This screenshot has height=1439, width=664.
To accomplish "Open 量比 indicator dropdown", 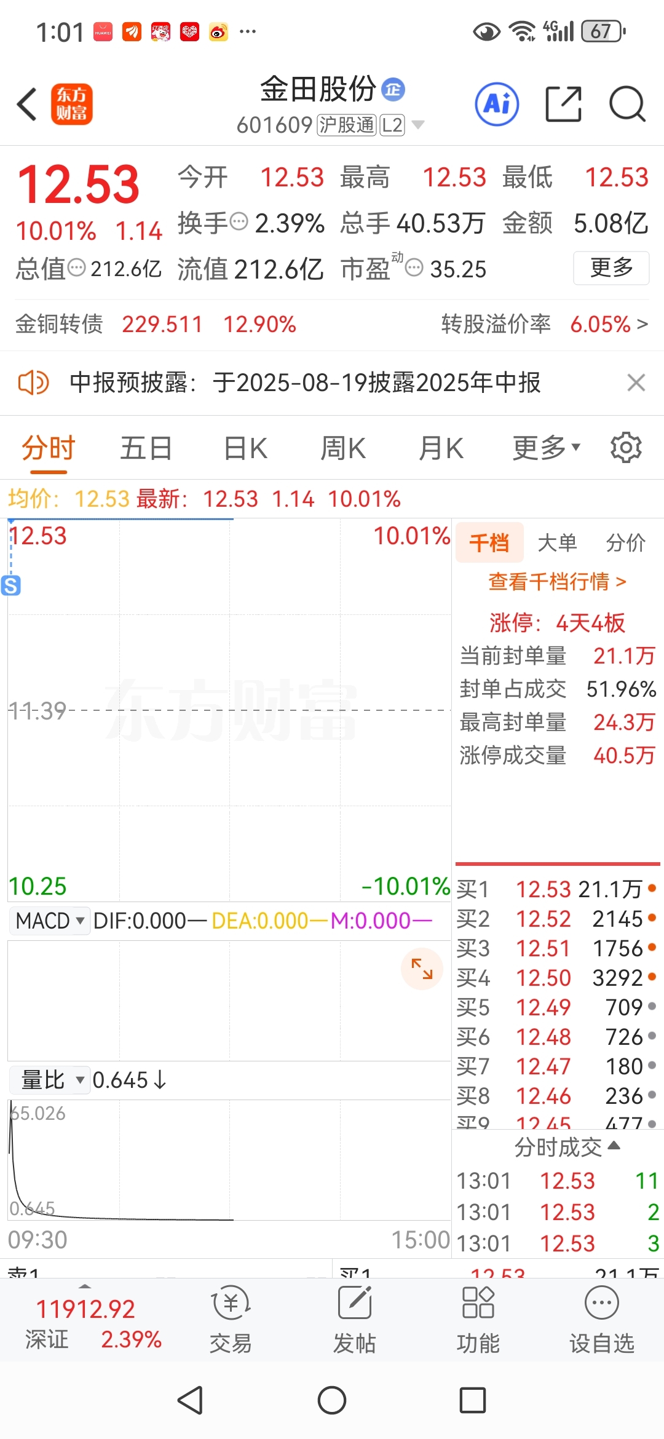I will 50,1080.
